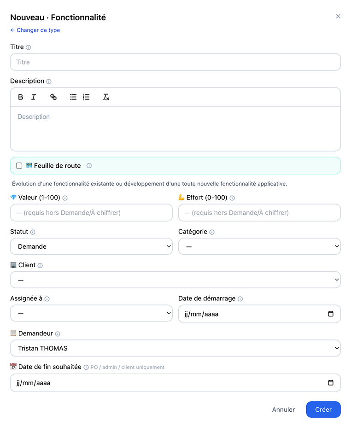351x421 pixels.
Task: Insert a link using the chain icon
Action: pyautogui.click(x=53, y=97)
